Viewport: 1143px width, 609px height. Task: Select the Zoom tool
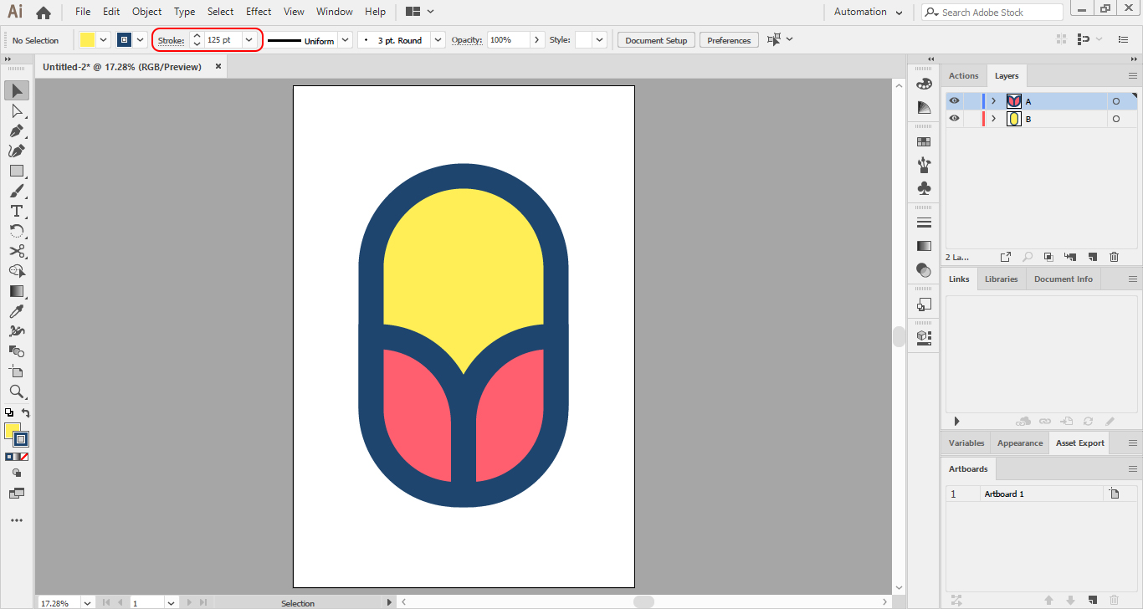(17, 391)
